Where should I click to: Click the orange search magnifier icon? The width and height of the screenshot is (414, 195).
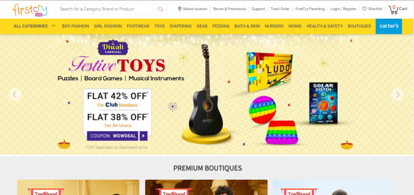pyautogui.click(x=160, y=9)
